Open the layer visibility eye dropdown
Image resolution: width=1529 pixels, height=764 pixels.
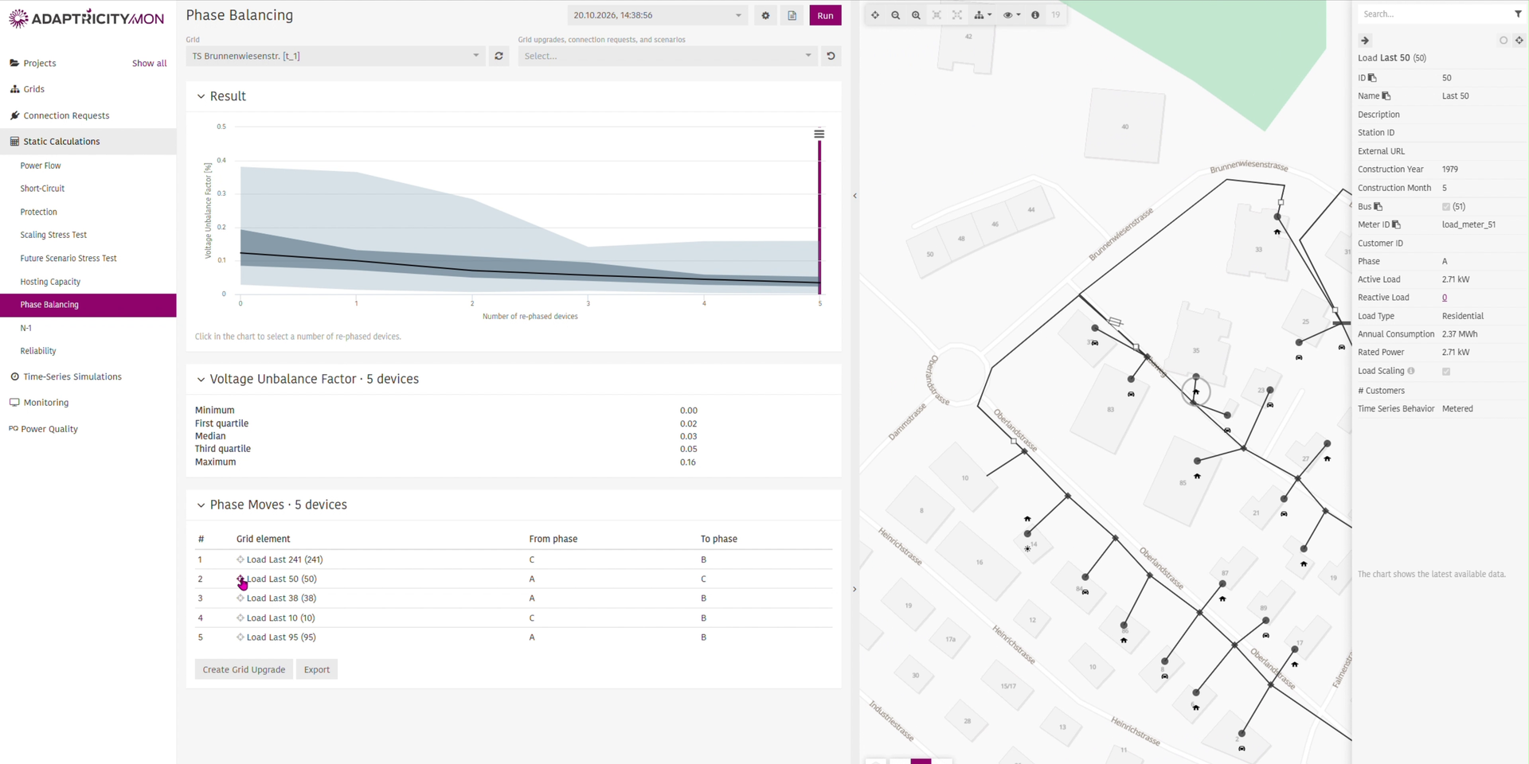1011,15
